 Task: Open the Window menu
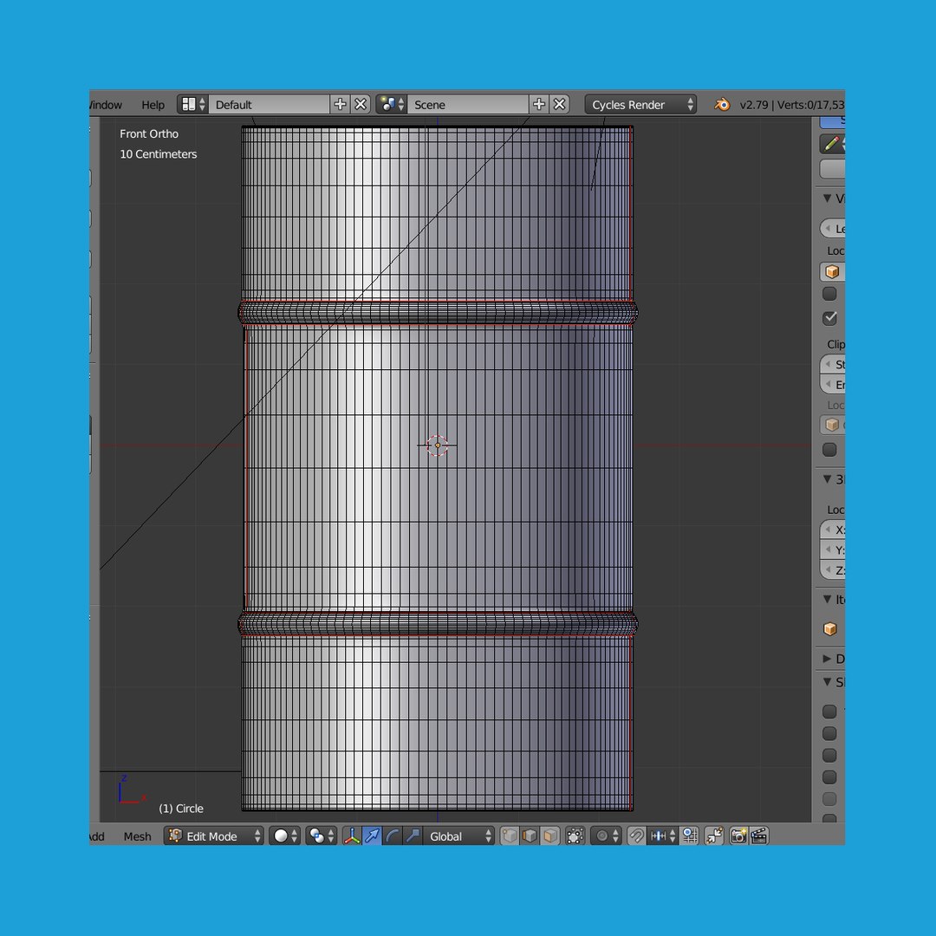106,105
